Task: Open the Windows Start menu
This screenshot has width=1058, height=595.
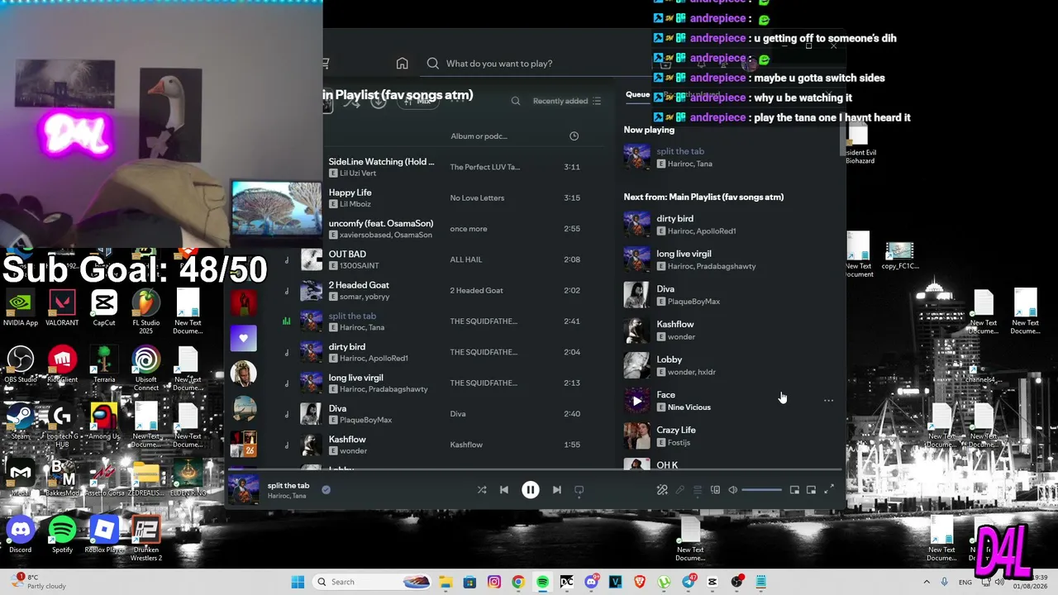Action: [x=298, y=582]
